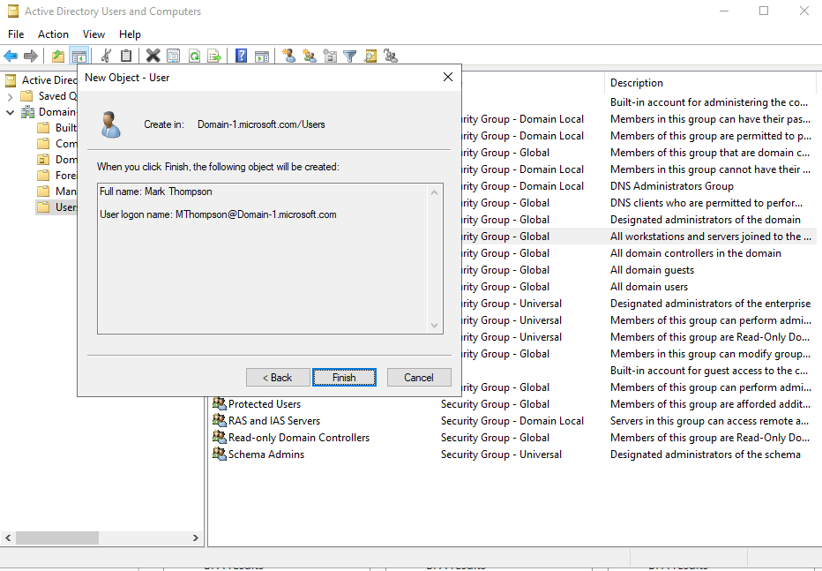Screen dimensions: 822x571
Task: Toggle the Show/Hide Console Tree icon
Action: pos(79,56)
